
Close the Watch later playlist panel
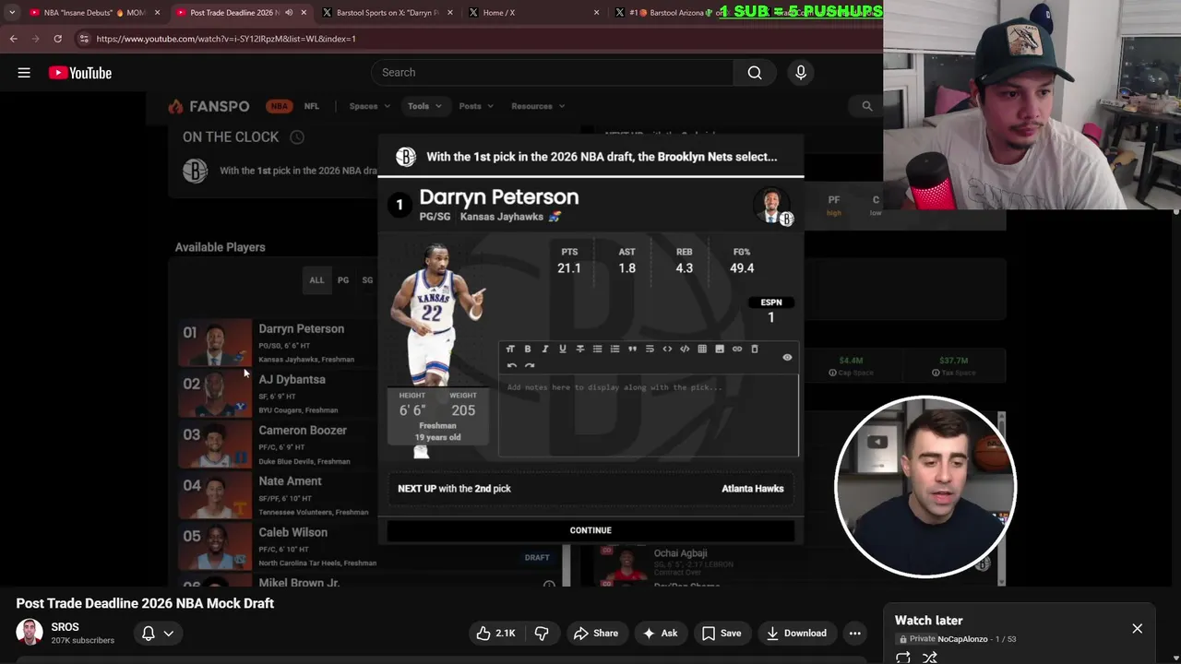pos(1137,628)
